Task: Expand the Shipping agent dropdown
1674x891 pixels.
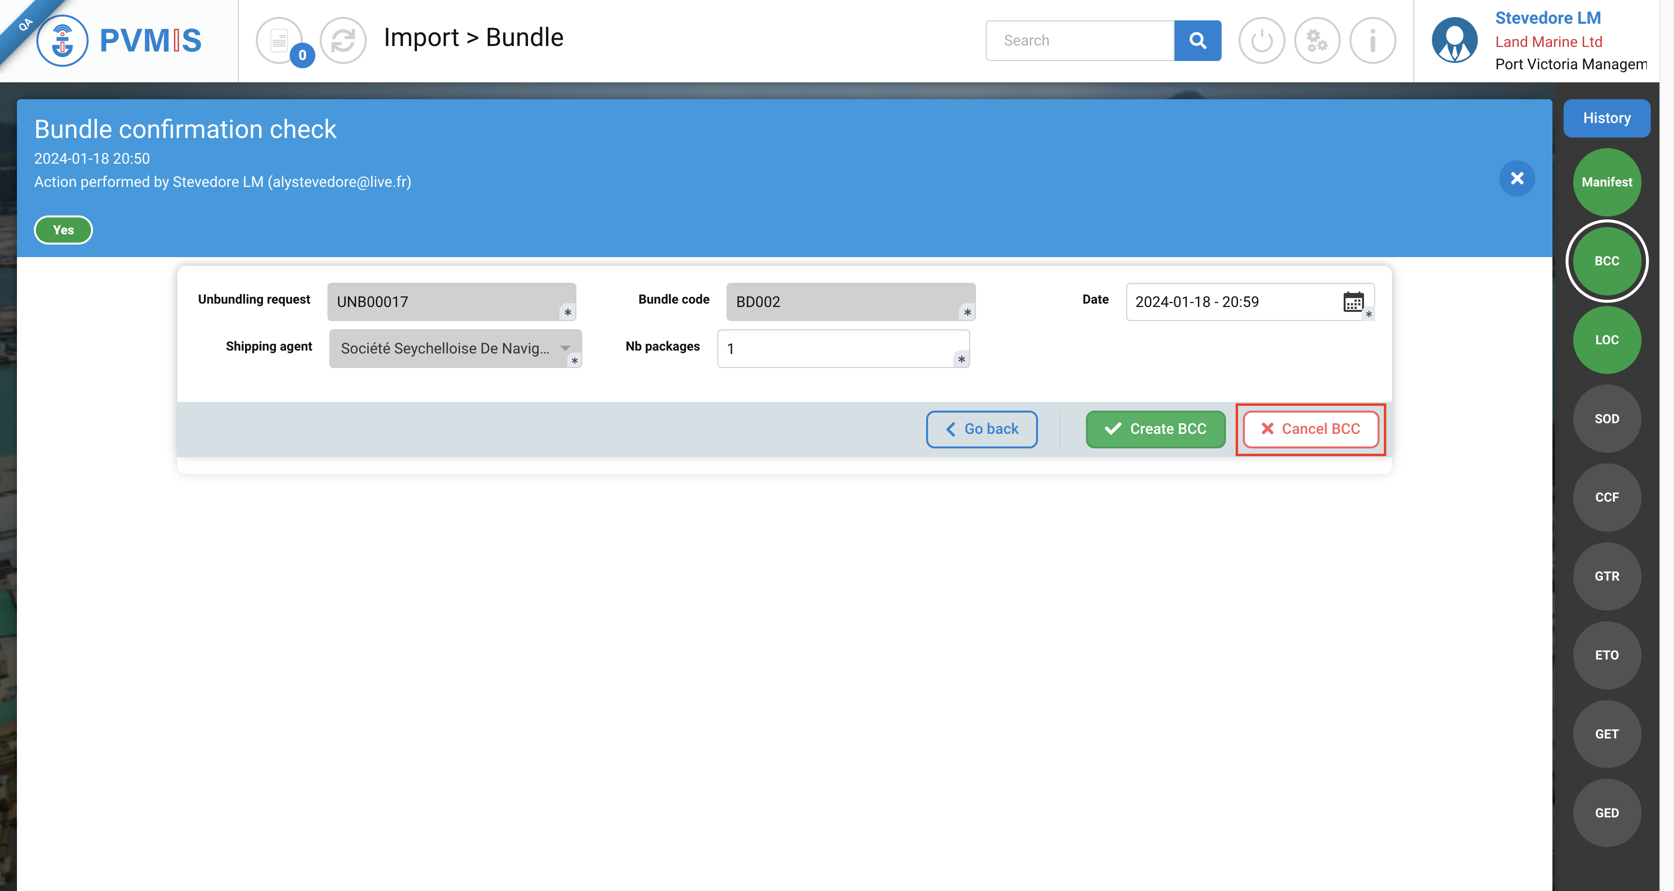Action: [x=565, y=348]
